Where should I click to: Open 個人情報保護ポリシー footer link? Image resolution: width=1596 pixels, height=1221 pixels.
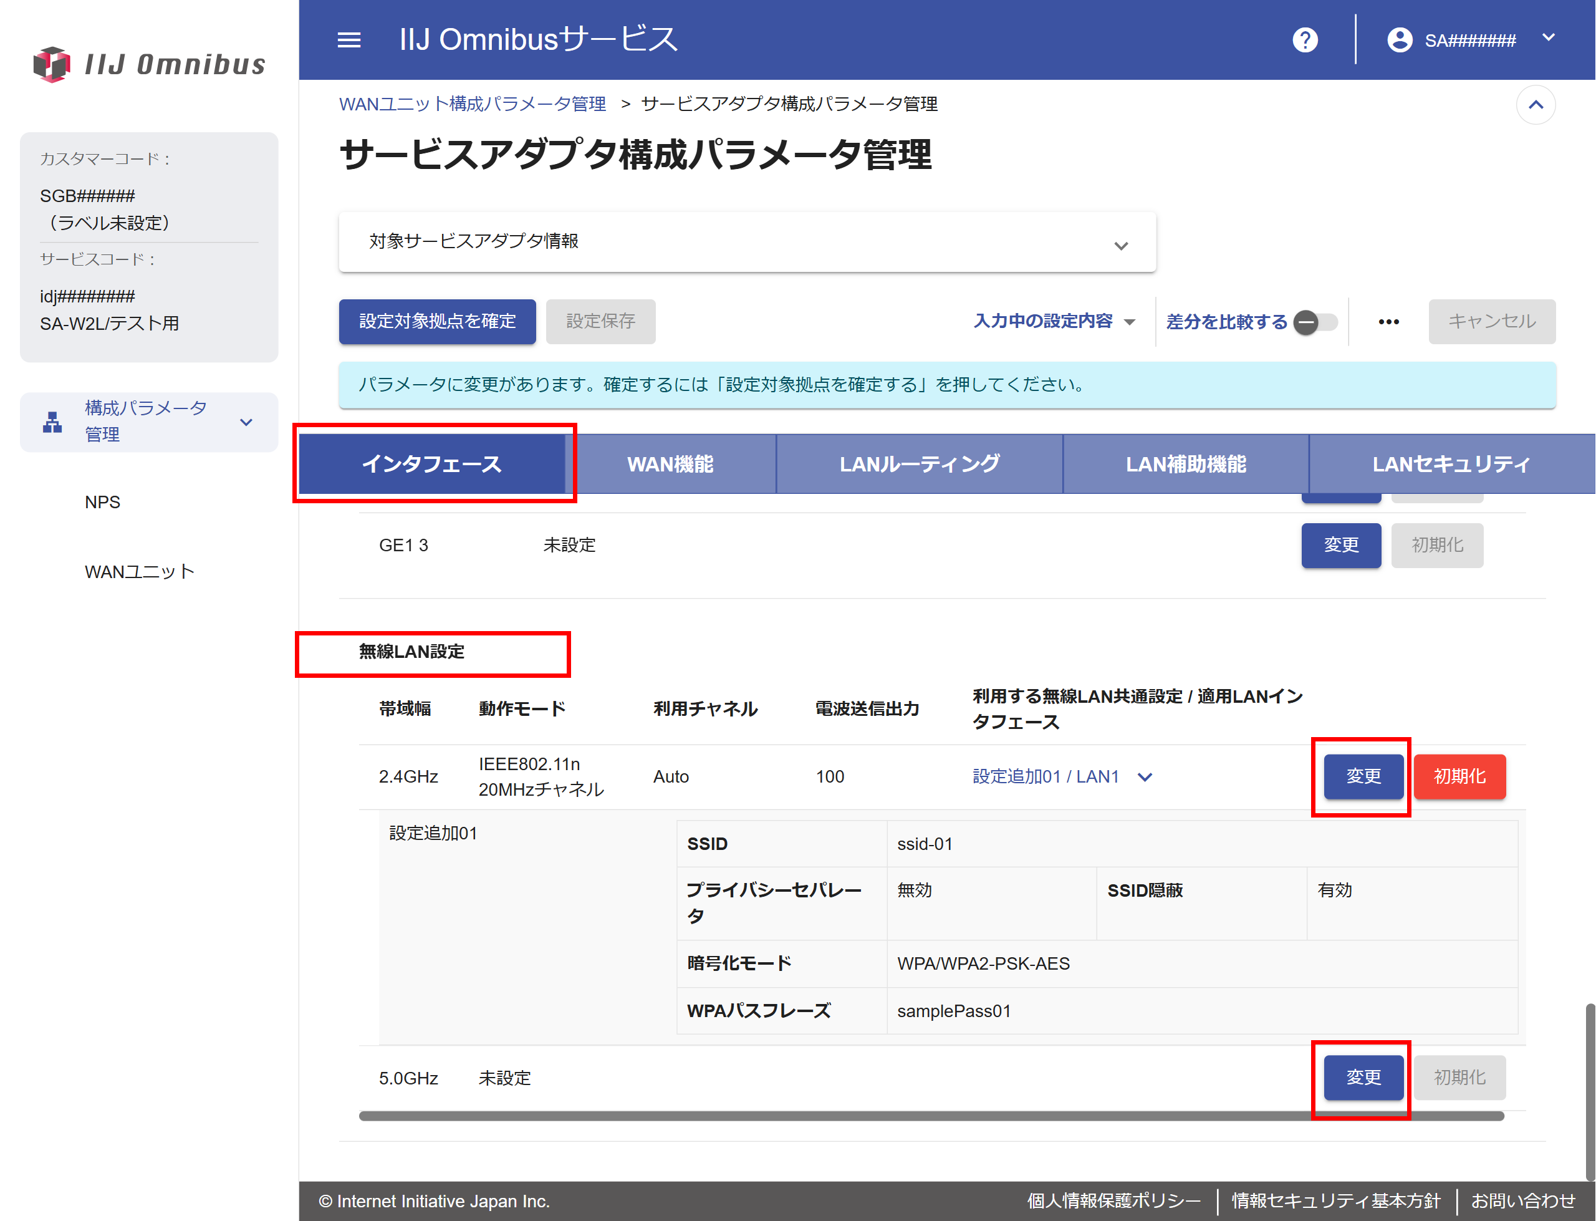[x=1113, y=1200]
